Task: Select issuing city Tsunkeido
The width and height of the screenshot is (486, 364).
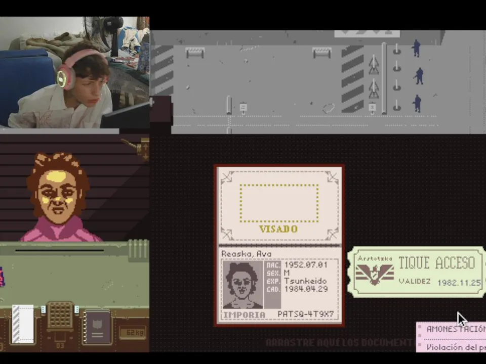Action: click(305, 281)
